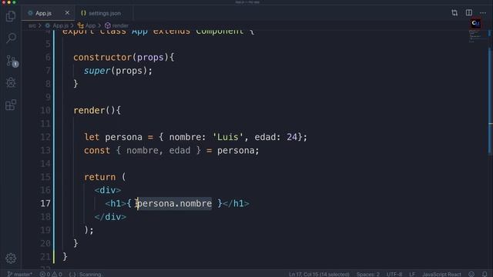Click the Open Changes compare icon
493x277 pixels.
454,13
